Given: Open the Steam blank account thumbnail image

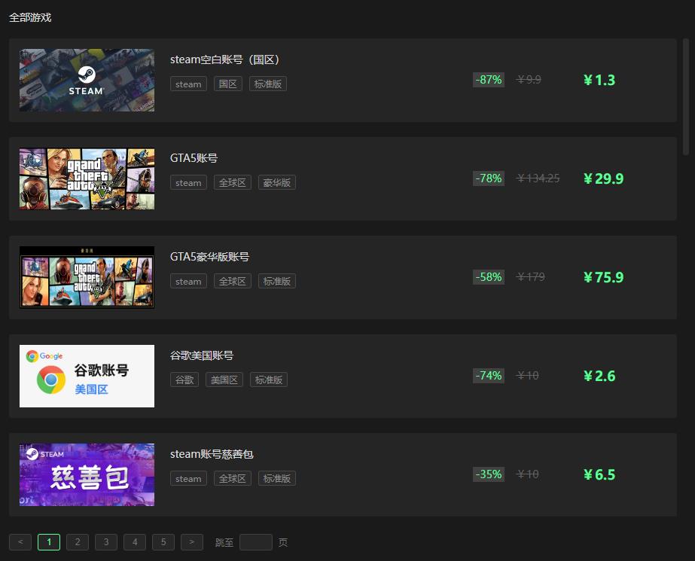Looking at the screenshot, I should pyautogui.click(x=87, y=81).
